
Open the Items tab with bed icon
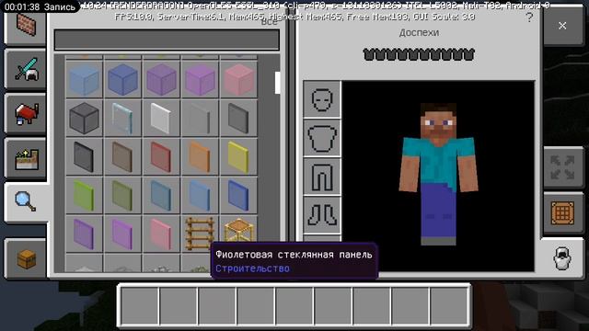tap(26, 114)
